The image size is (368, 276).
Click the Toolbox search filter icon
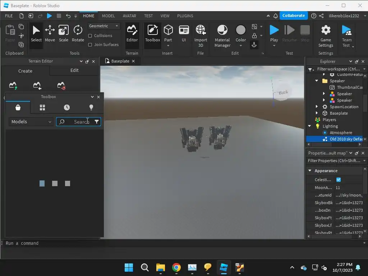pyautogui.click(x=96, y=121)
